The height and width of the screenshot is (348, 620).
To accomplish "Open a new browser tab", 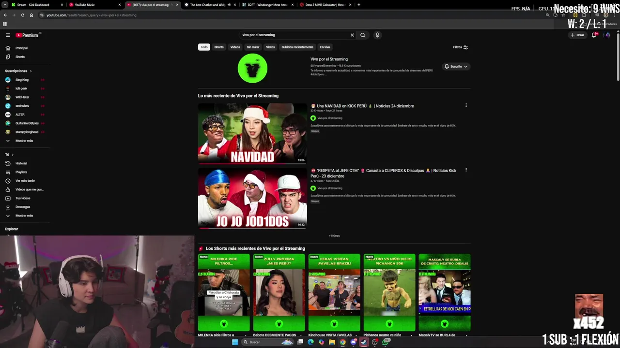I will 359,5.
